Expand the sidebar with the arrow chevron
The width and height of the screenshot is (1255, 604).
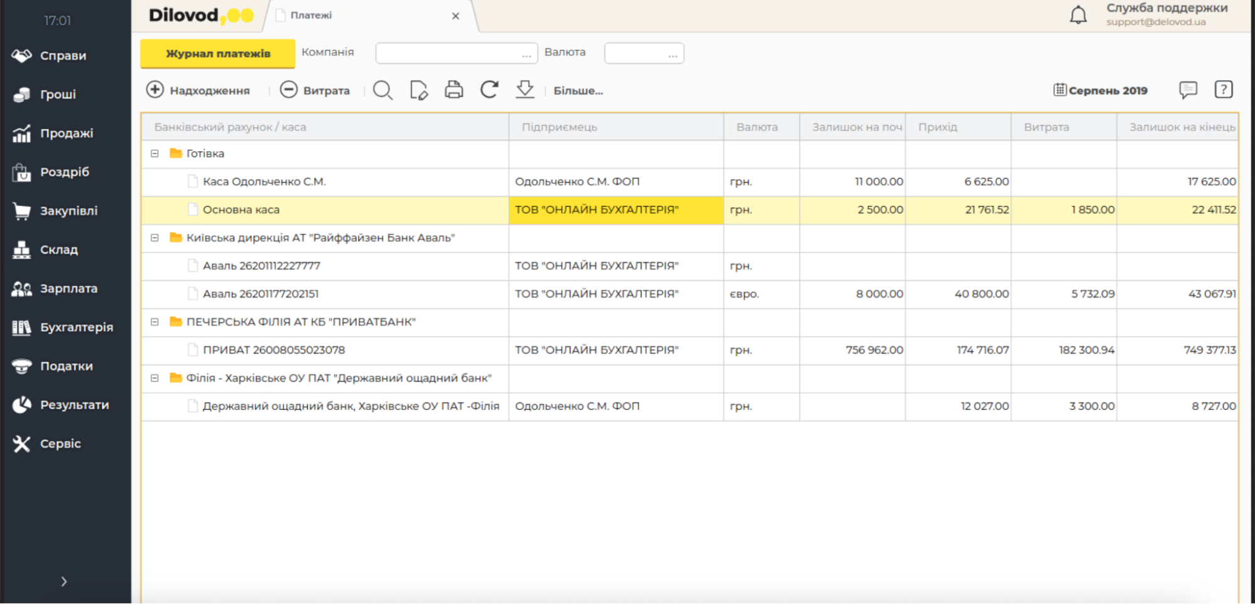(x=64, y=582)
